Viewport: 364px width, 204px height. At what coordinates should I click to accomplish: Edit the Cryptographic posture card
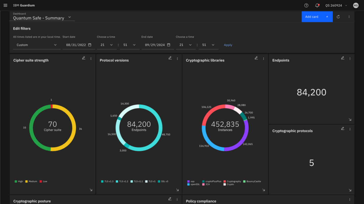170,199
